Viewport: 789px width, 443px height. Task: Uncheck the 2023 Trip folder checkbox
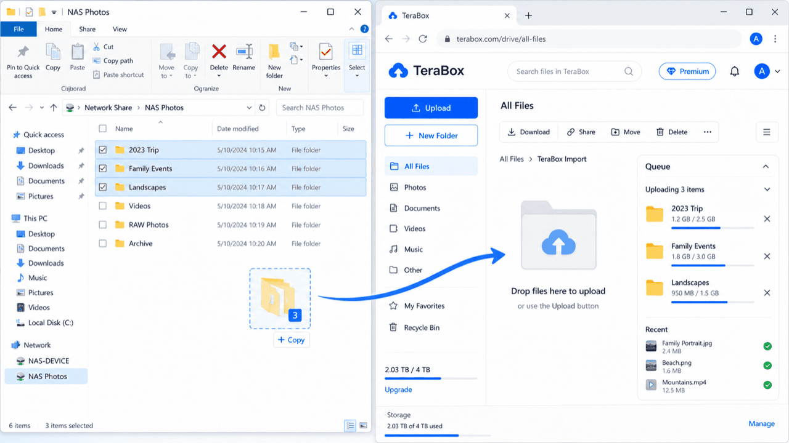pos(103,150)
